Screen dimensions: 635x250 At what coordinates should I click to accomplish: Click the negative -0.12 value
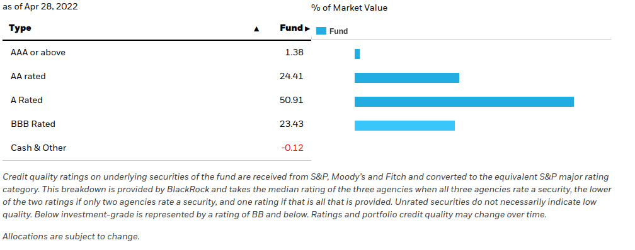coord(292,148)
